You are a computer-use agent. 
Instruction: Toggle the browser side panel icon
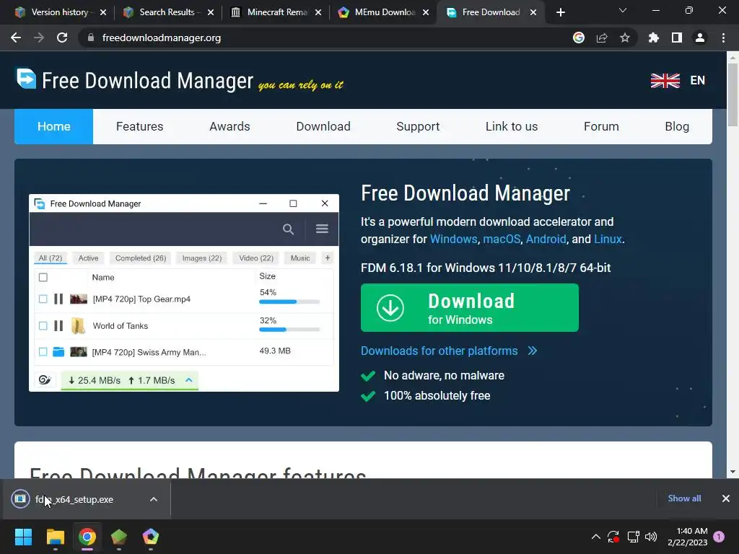pyautogui.click(x=677, y=38)
